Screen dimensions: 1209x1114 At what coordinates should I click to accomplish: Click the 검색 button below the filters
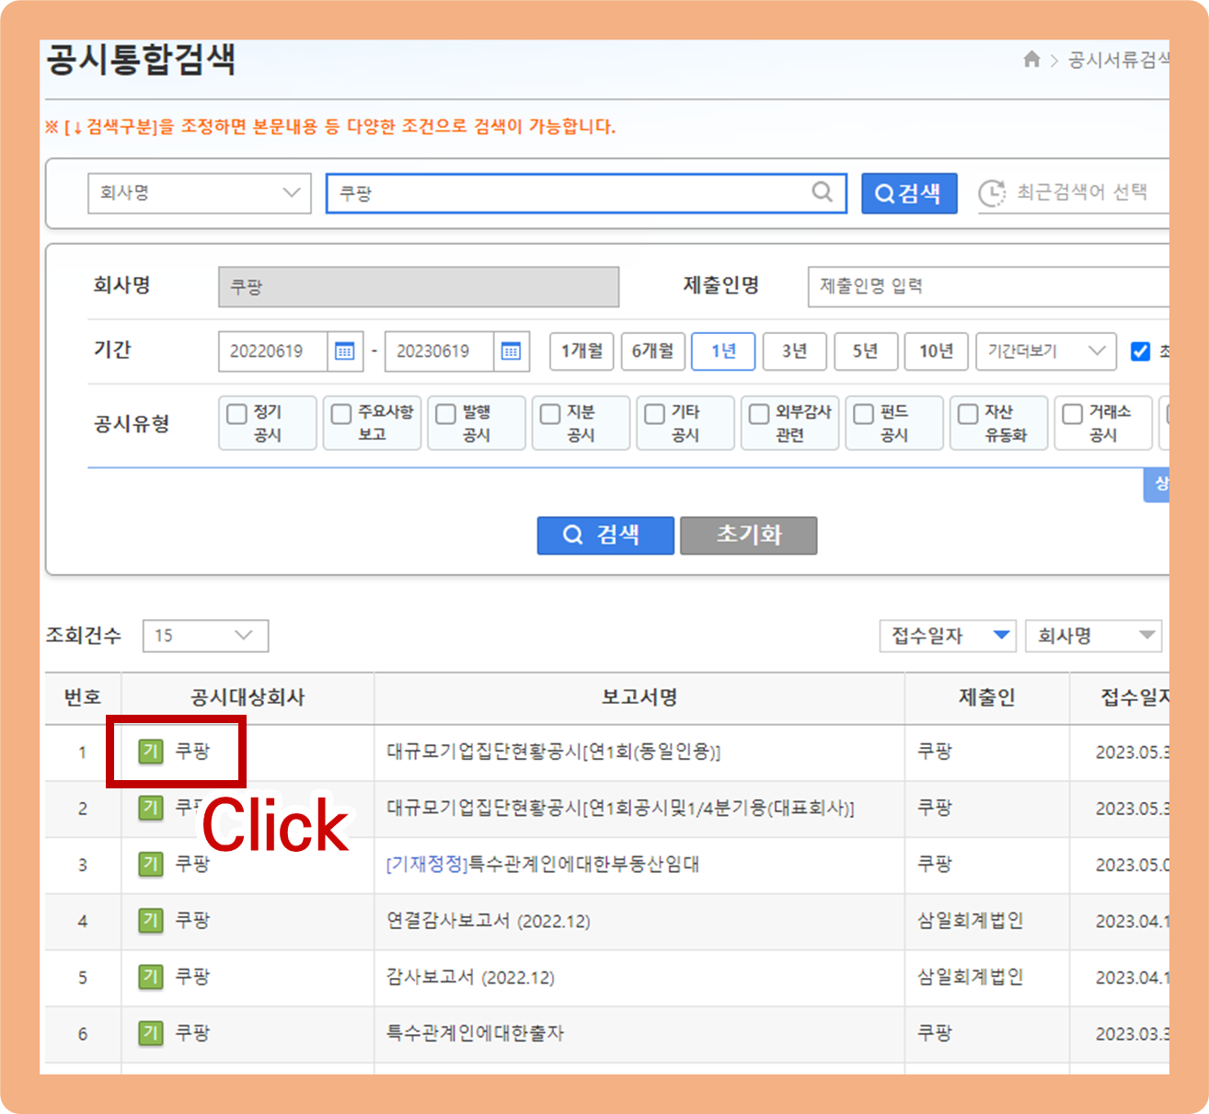pyautogui.click(x=605, y=535)
